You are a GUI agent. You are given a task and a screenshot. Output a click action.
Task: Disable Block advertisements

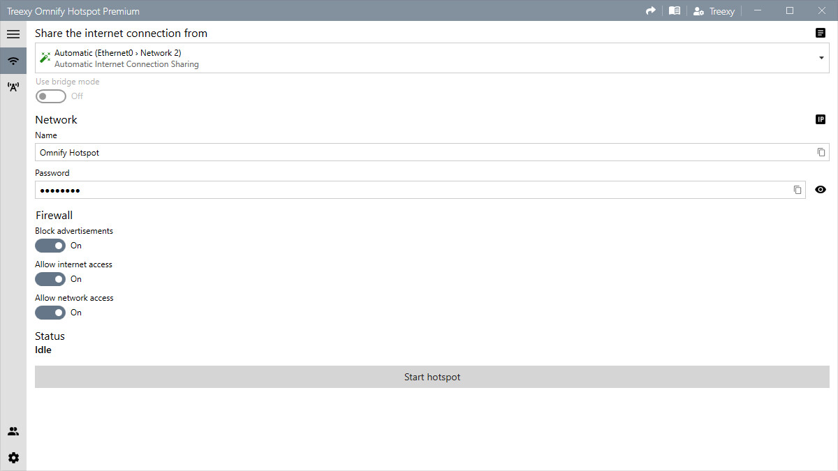click(50, 245)
